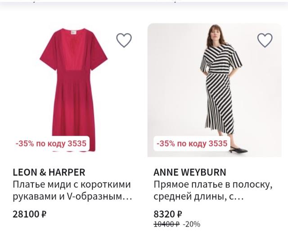Tap the -35% code badge on striped dress
288x232 pixels.
pos(192,144)
